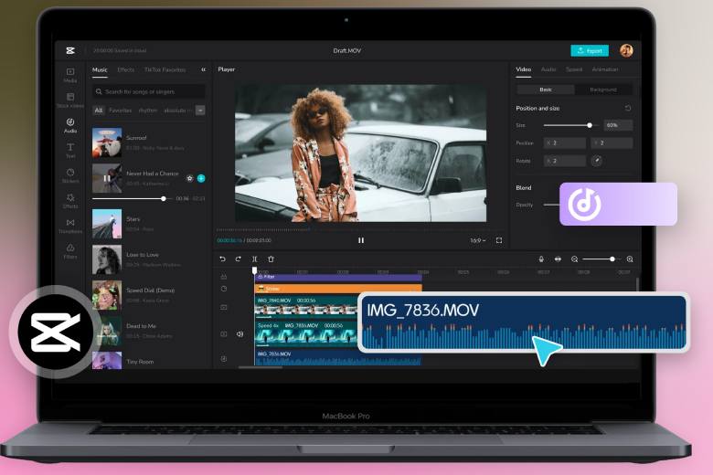
Task: Switch to the Speed tab
Action: tap(573, 69)
